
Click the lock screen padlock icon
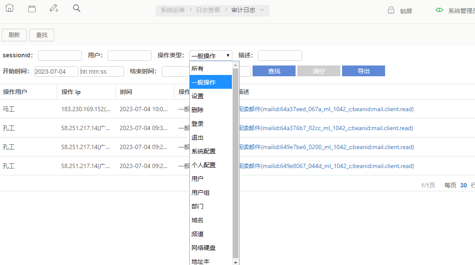click(391, 10)
